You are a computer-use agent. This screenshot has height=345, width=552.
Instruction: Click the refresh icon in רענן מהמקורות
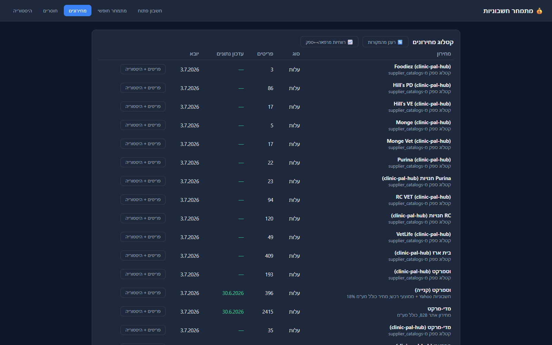tap(400, 42)
